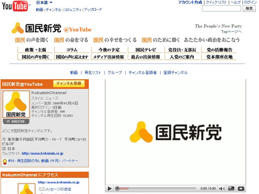This screenshot has width=259, height=194.
Task: Click the メッセージの送信 link
Action: 58,189
